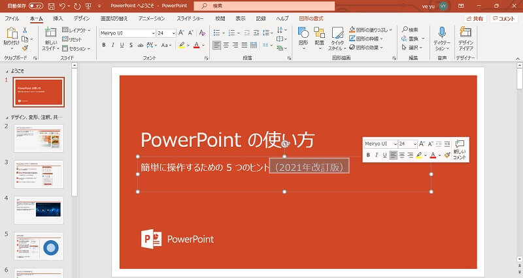
Task: Open the 図形の効果 shape effects dropdown
Action: (x=366, y=48)
